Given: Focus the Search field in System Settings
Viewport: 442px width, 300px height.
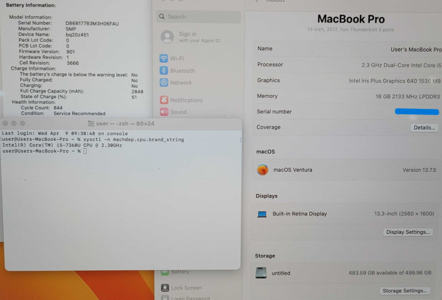Looking at the screenshot, I should point(199,17).
